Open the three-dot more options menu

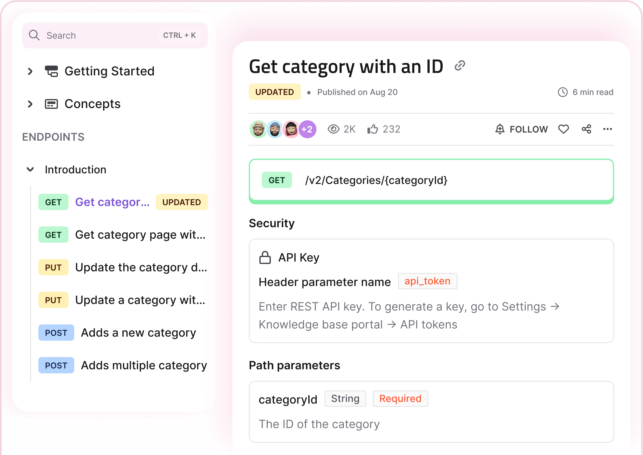[x=607, y=129]
